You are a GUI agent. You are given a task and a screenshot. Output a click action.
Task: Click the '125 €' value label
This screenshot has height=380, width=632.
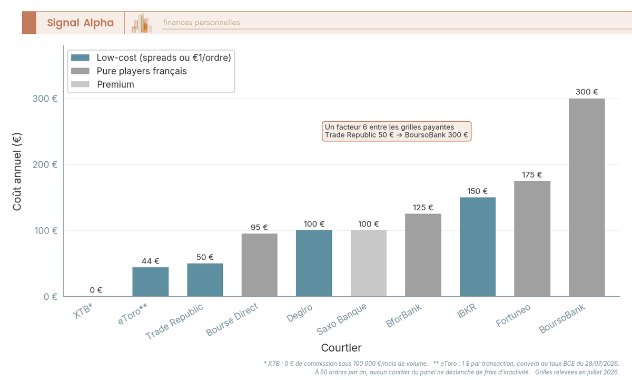423,208
